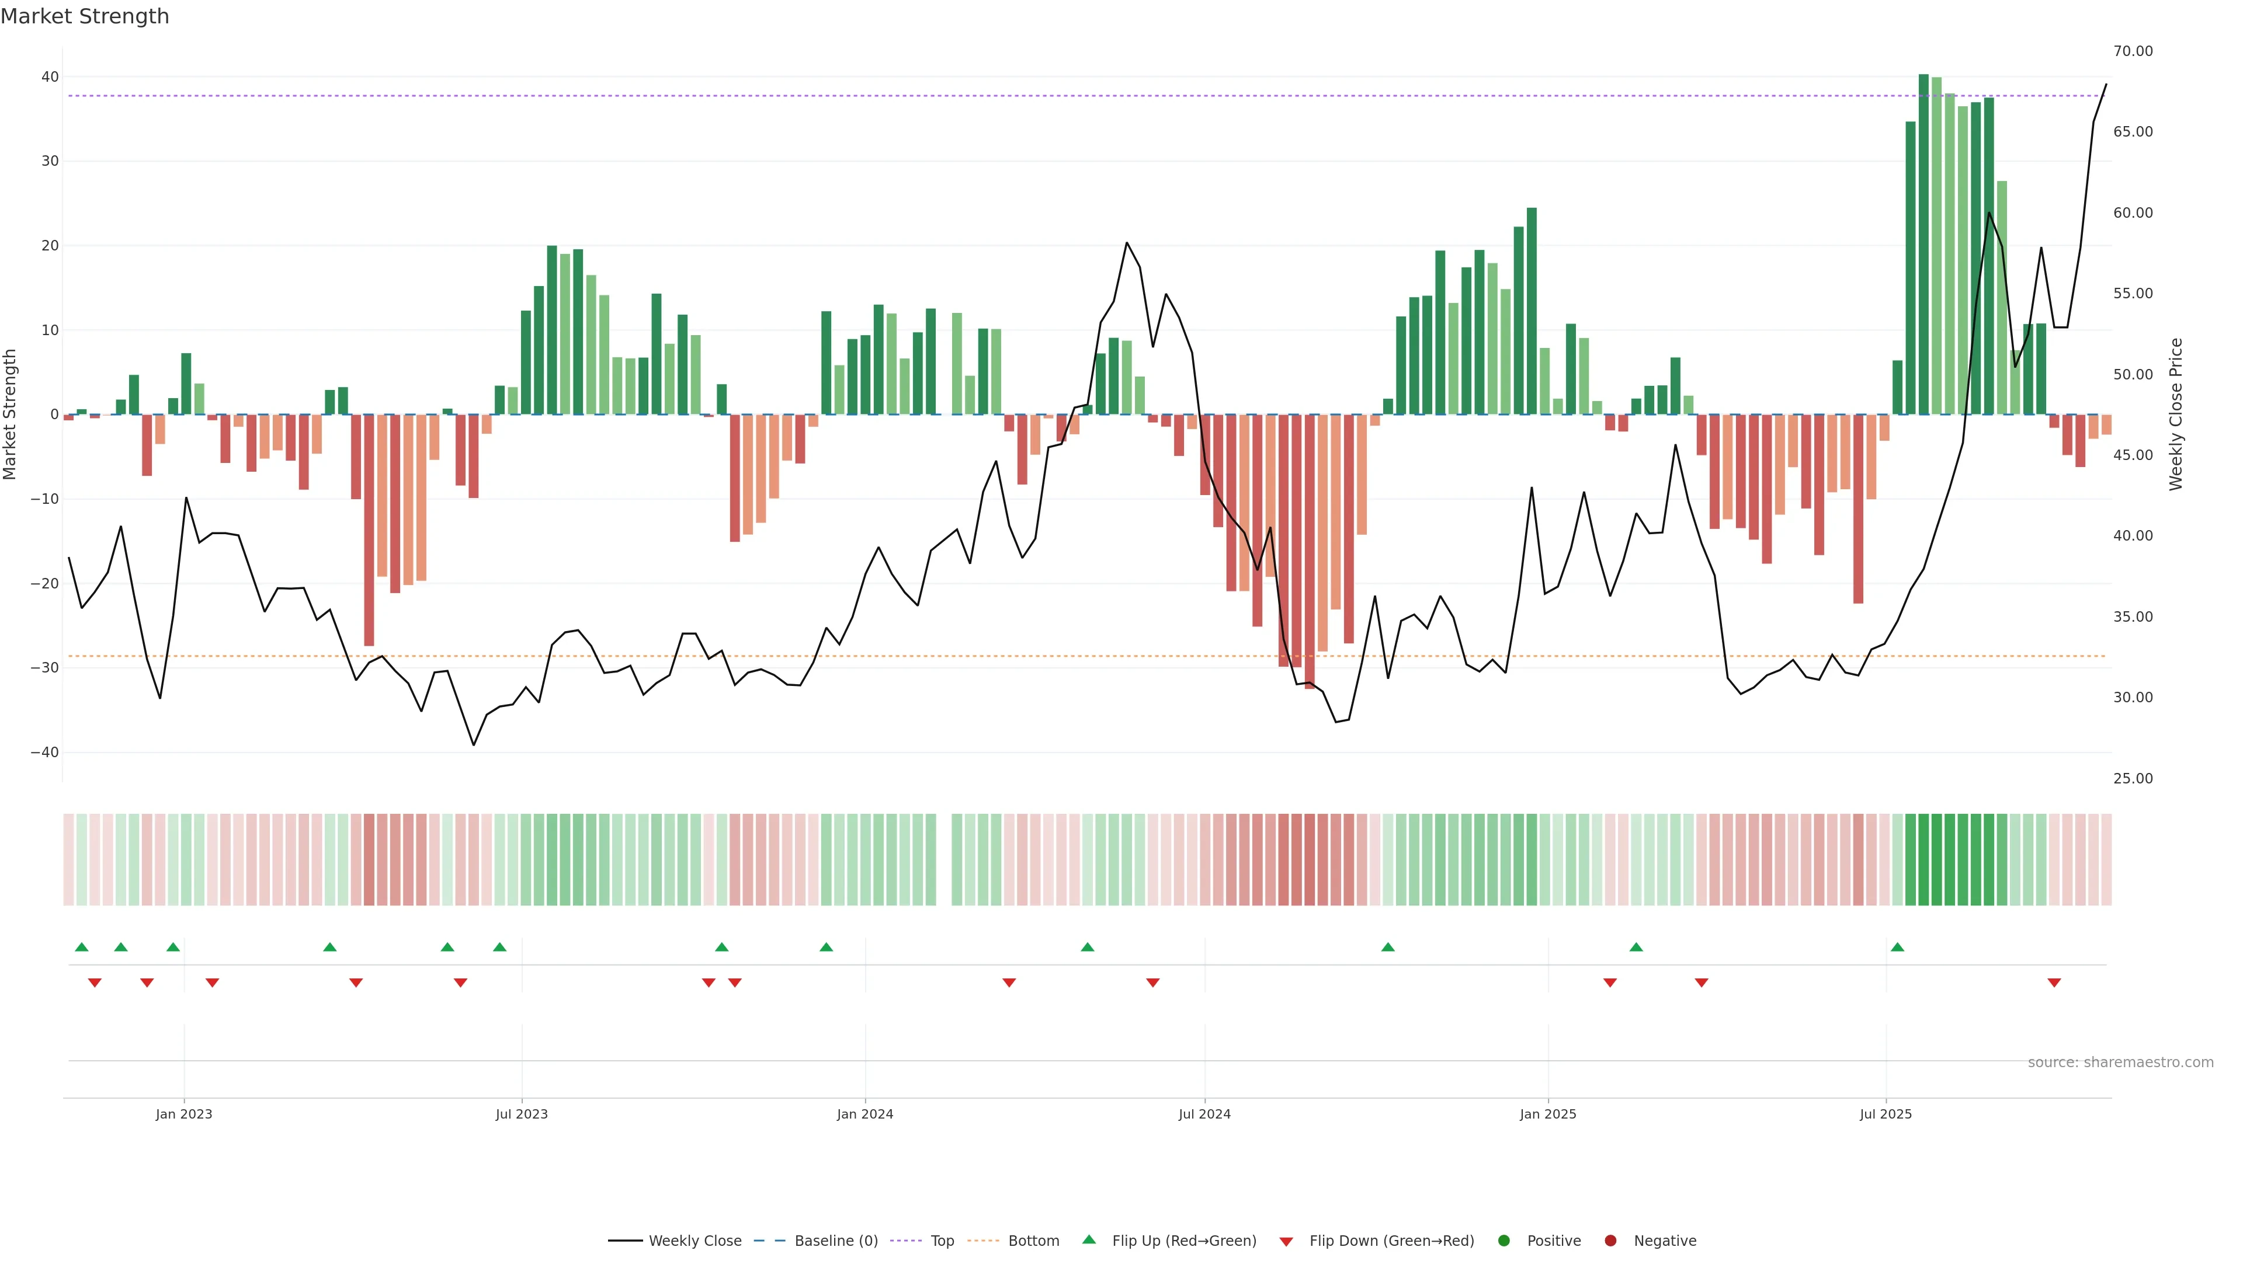Click the rightmost red flip-down triangle marker
The width and height of the screenshot is (2243, 1261).
pyautogui.click(x=2054, y=983)
